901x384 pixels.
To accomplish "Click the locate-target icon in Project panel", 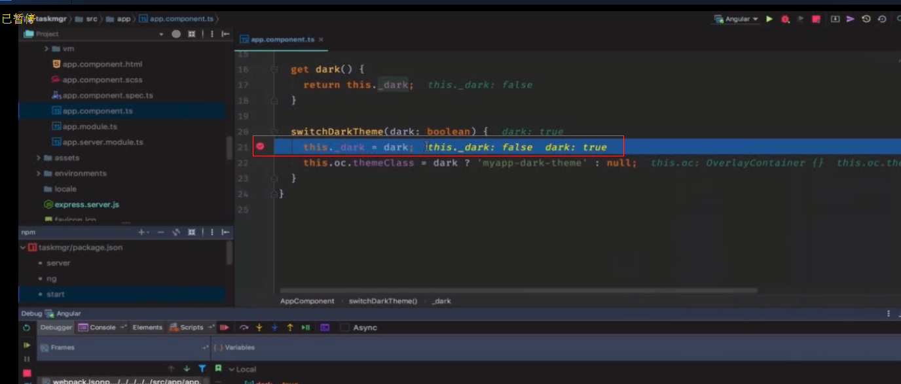I will [176, 34].
